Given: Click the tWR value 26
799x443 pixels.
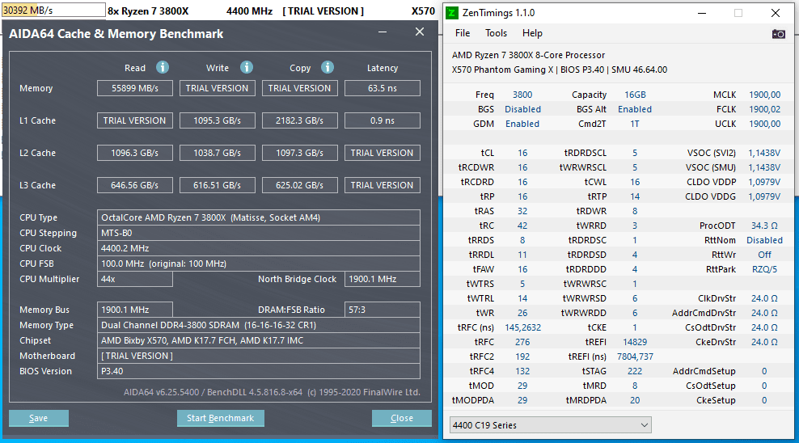Looking at the screenshot, I should (522, 313).
